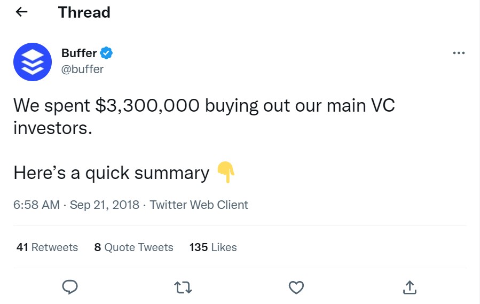This screenshot has width=480, height=304.
Task: Reply to tweet via speech bubble icon
Action: pos(70,287)
